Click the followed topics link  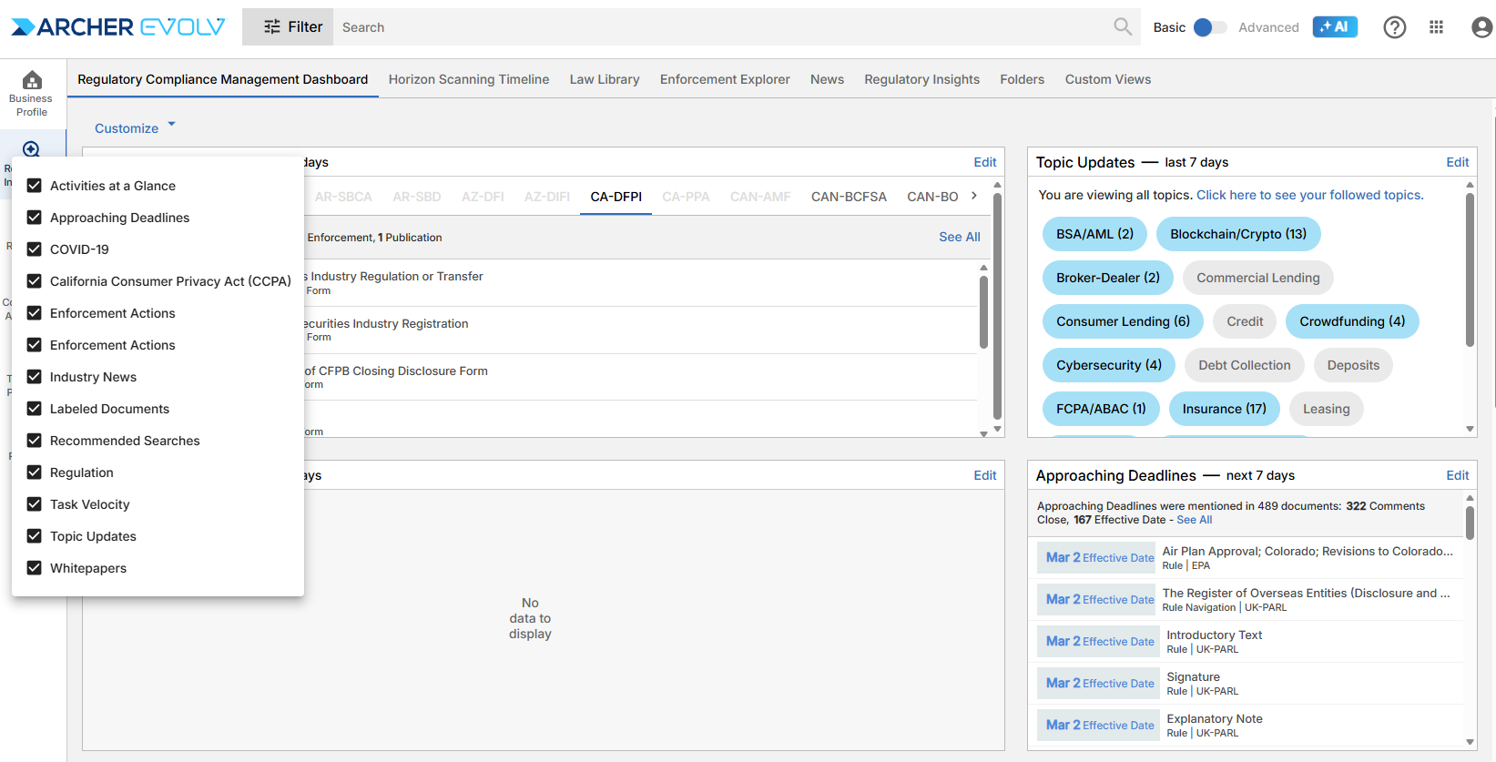coord(1308,195)
